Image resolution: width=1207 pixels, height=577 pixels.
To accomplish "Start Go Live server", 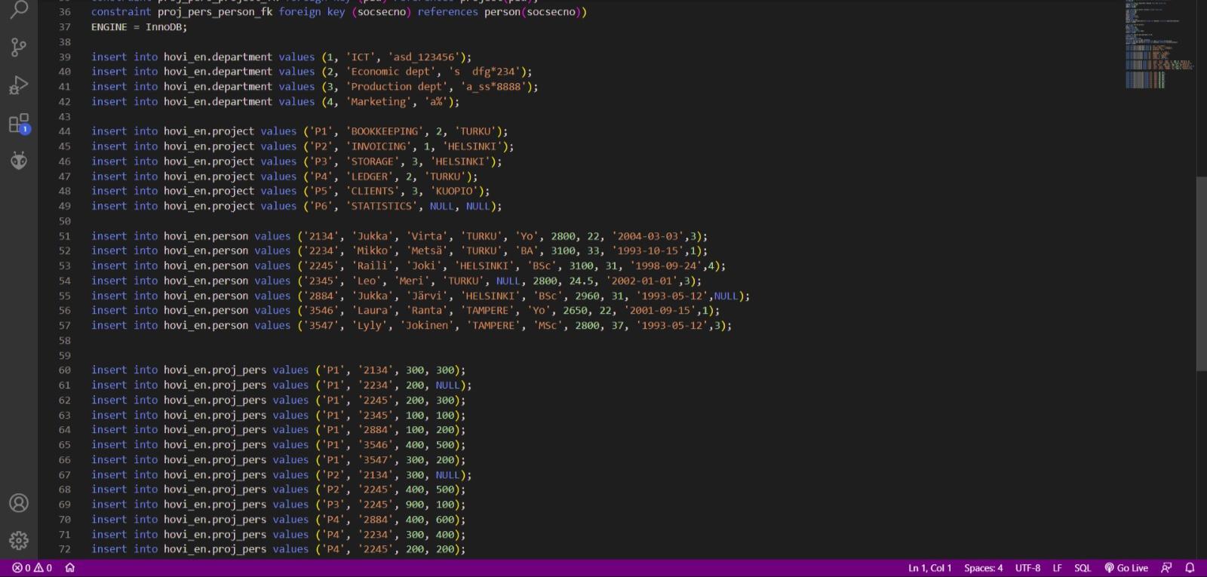I will coord(1126,568).
